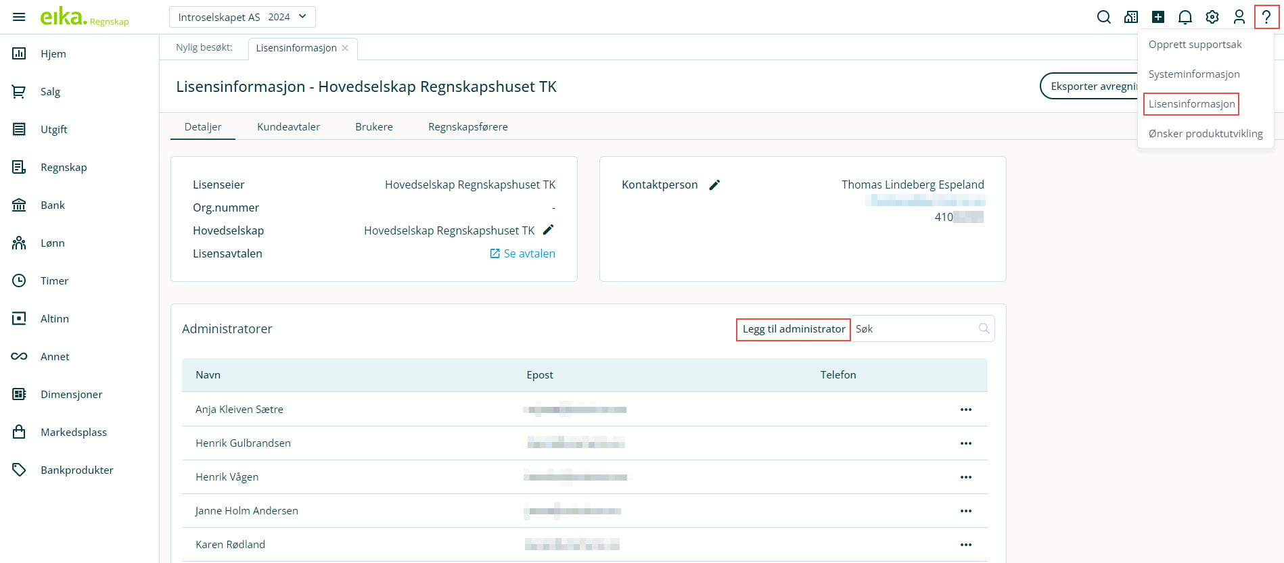Edit Kontaktperson with the pencil icon
The width and height of the screenshot is (1284, 563).
point(714,185)
